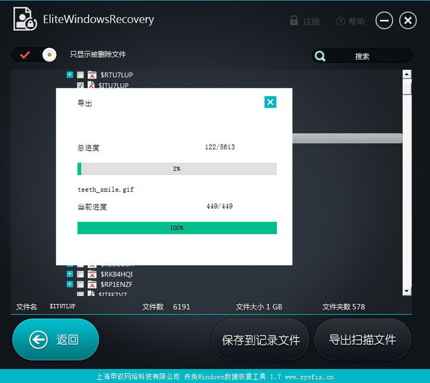The width and height of the screenshot is (430, 383).
Task: Check the $RTU7LUP checkbox
Action: point(81,75)
